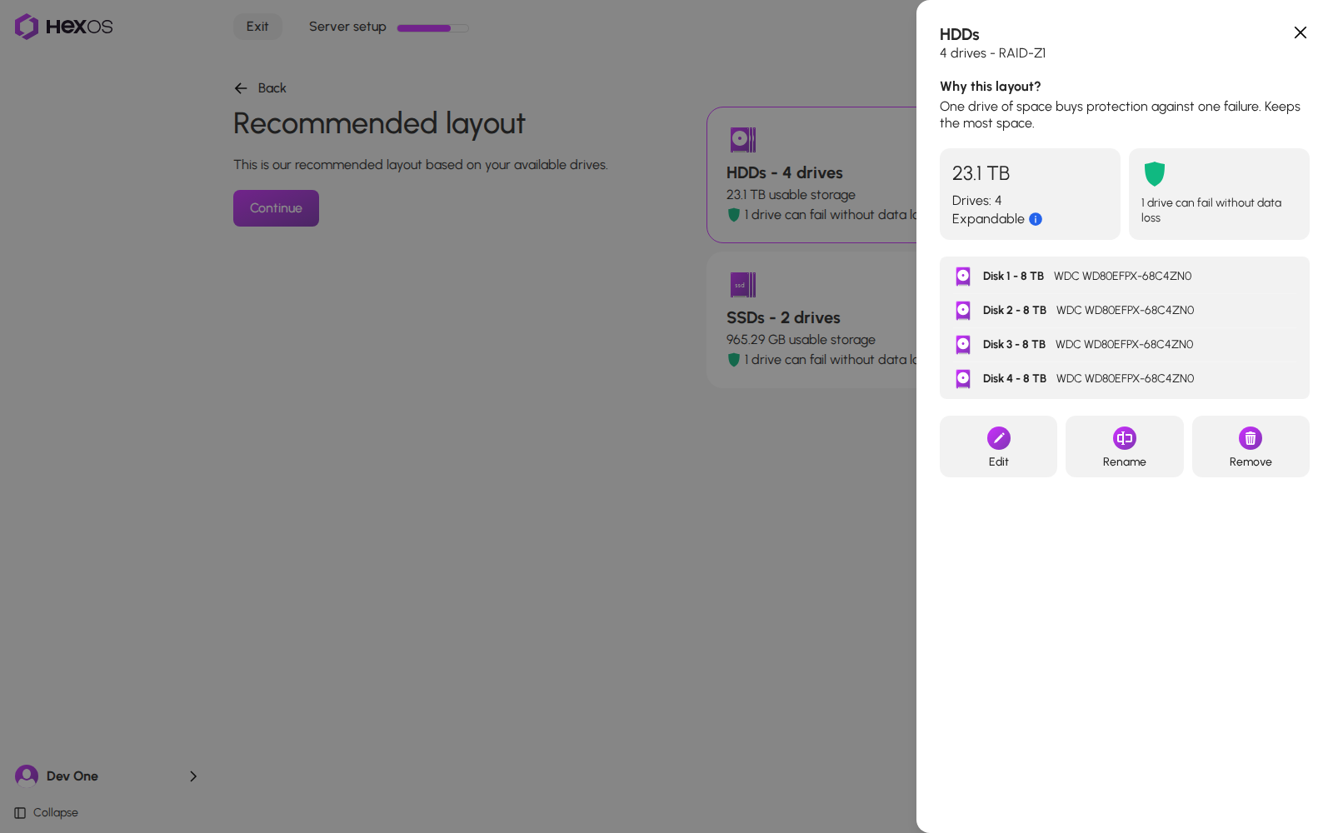Click the Continue button

(x=276, y=208)
